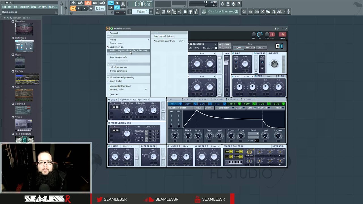Viewport: 363px width, 204px height.
Task: Open the FILE menu
Action: coord(4,7)
